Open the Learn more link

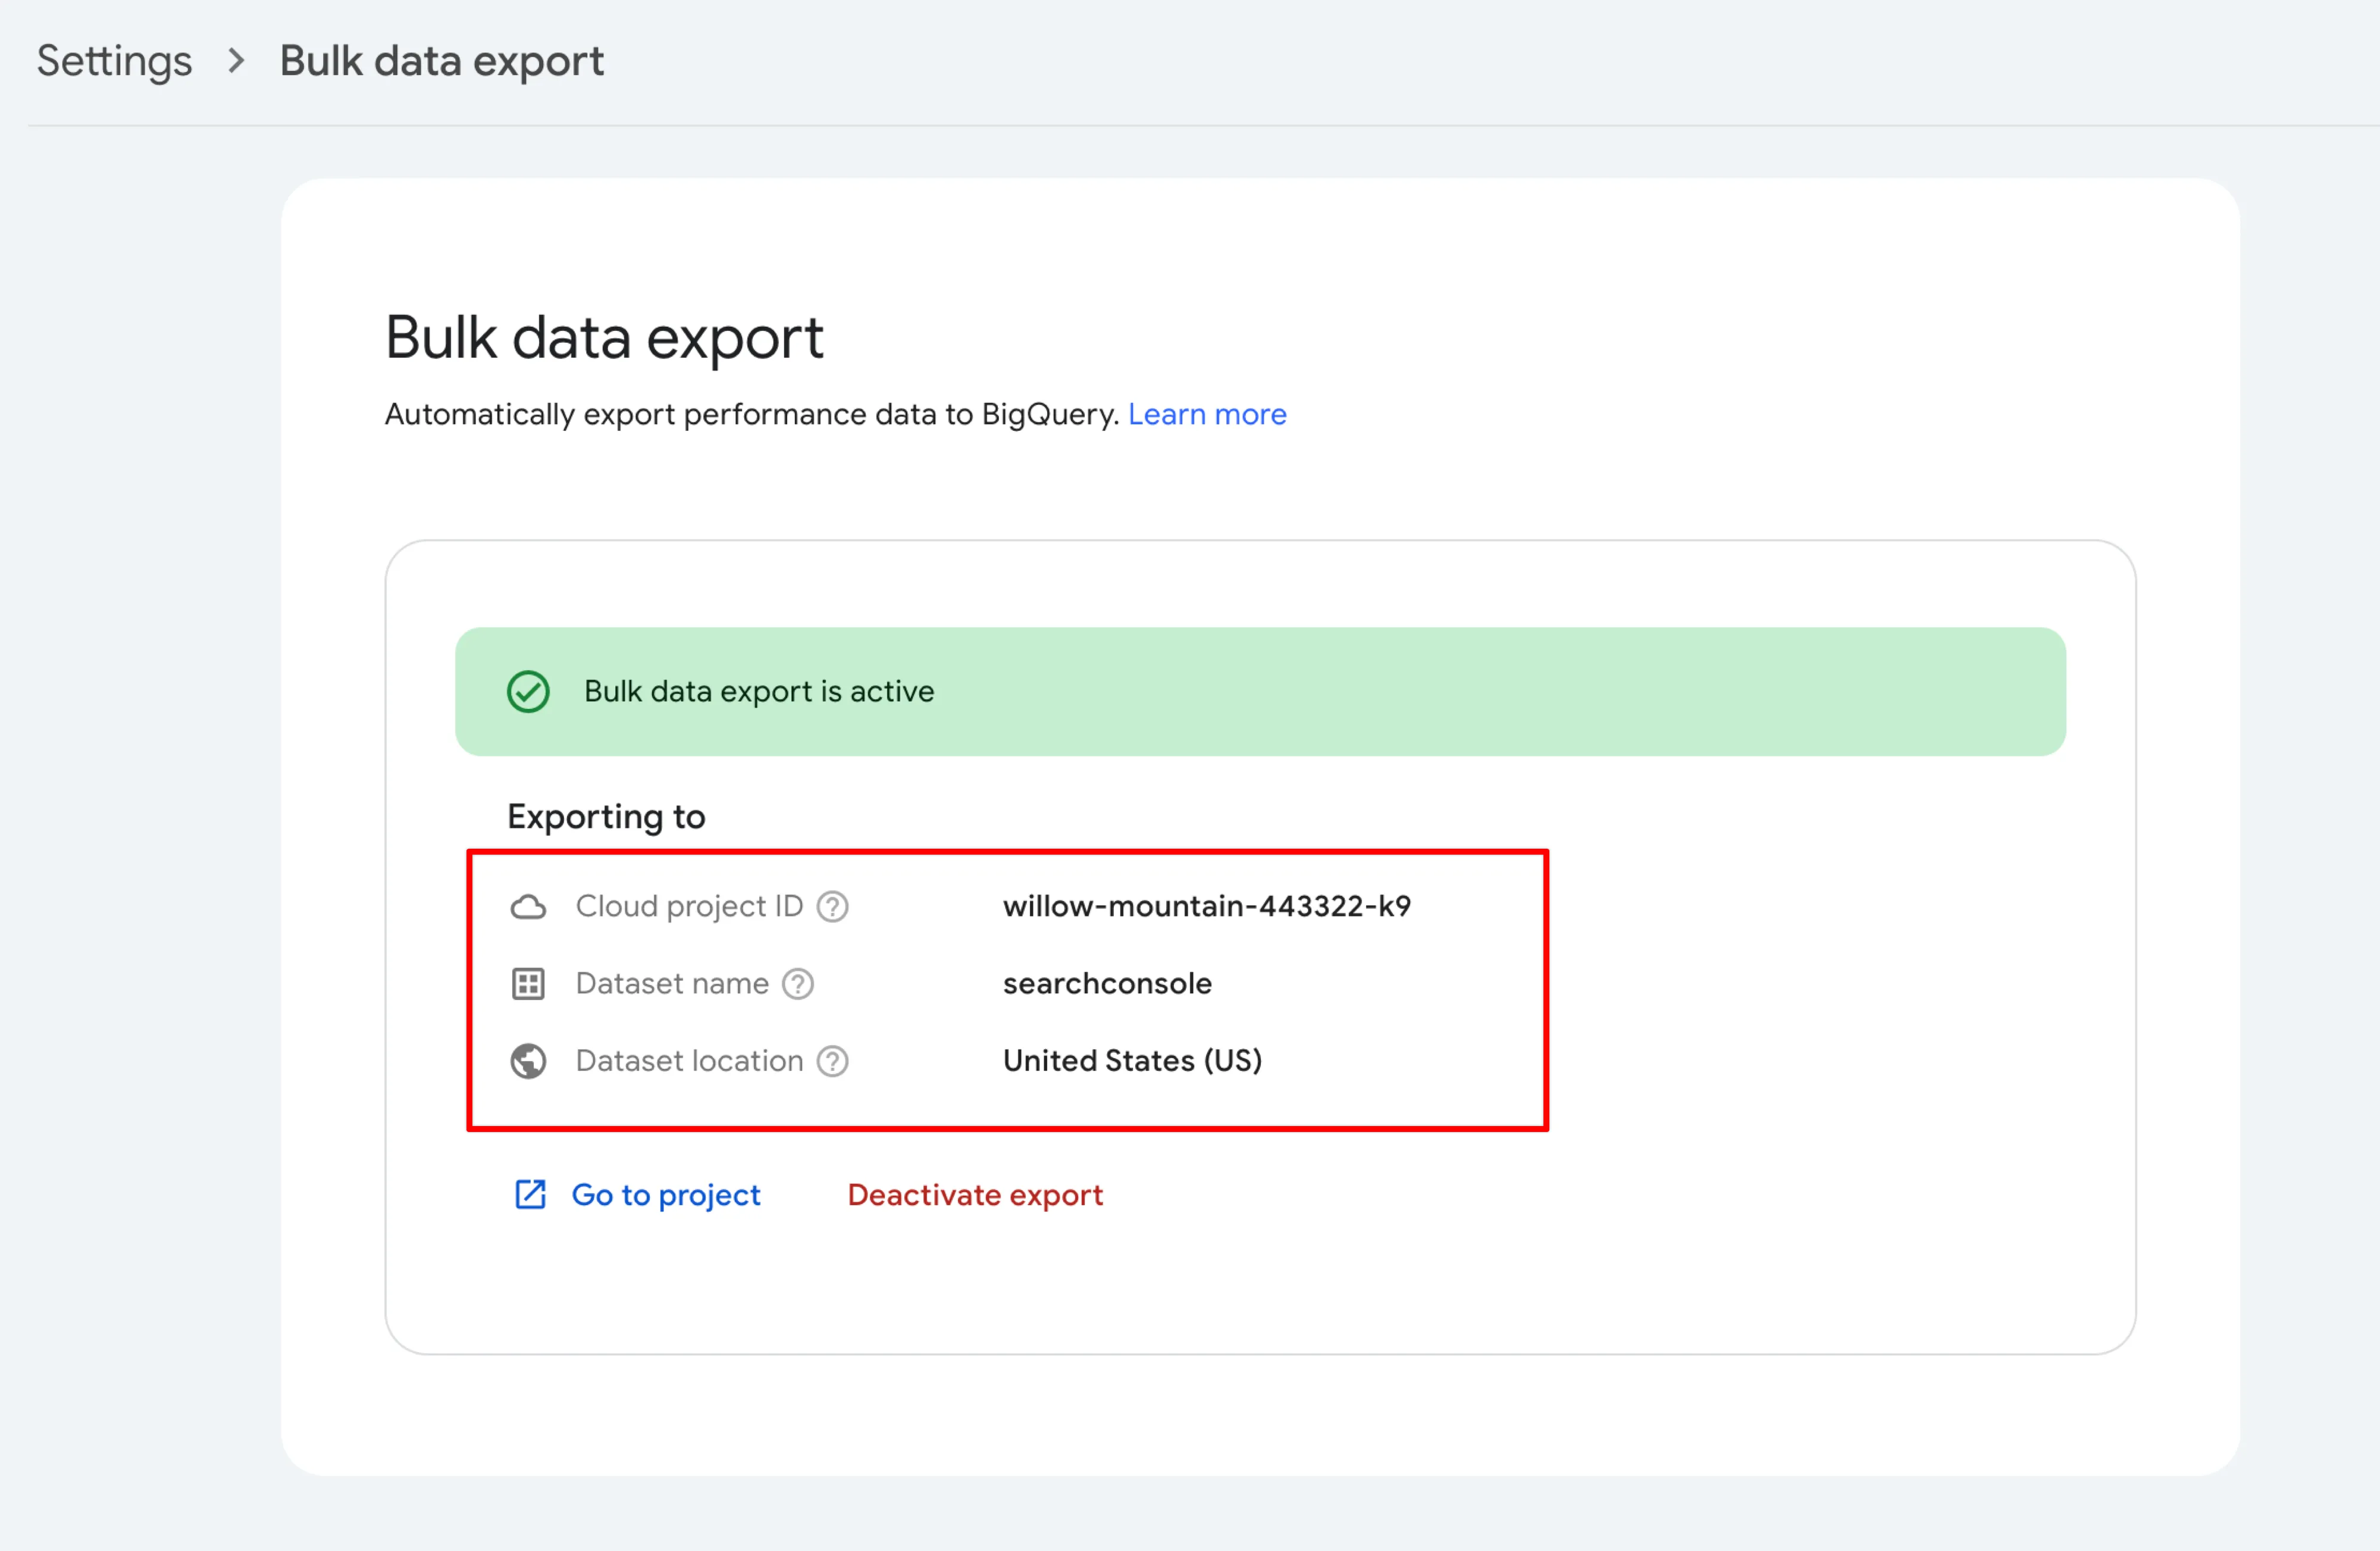[1206, 414]
